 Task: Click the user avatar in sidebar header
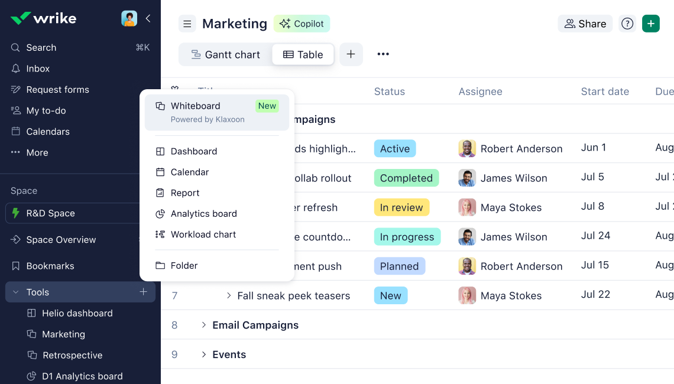pyautogui.click(x=129, y=18)
